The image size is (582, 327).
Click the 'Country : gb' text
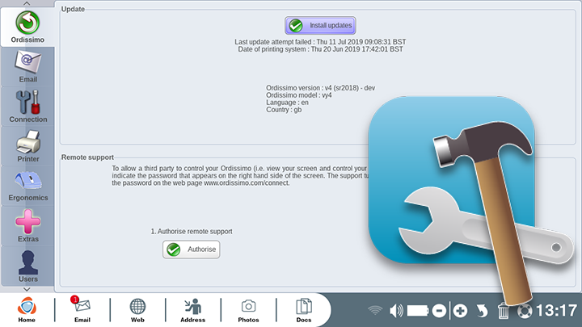(284, 110)
